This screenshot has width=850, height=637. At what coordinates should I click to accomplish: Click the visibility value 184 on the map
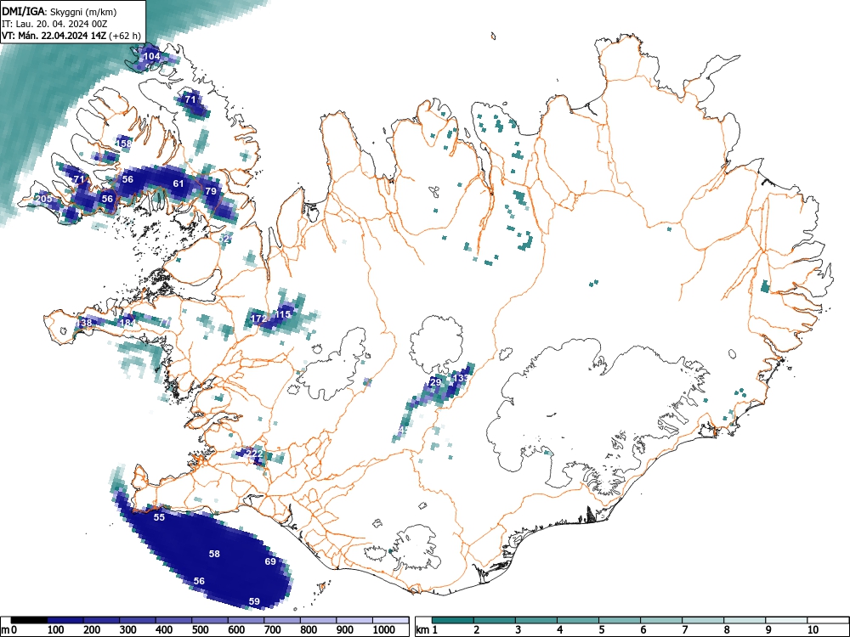[x=128, y=323]
